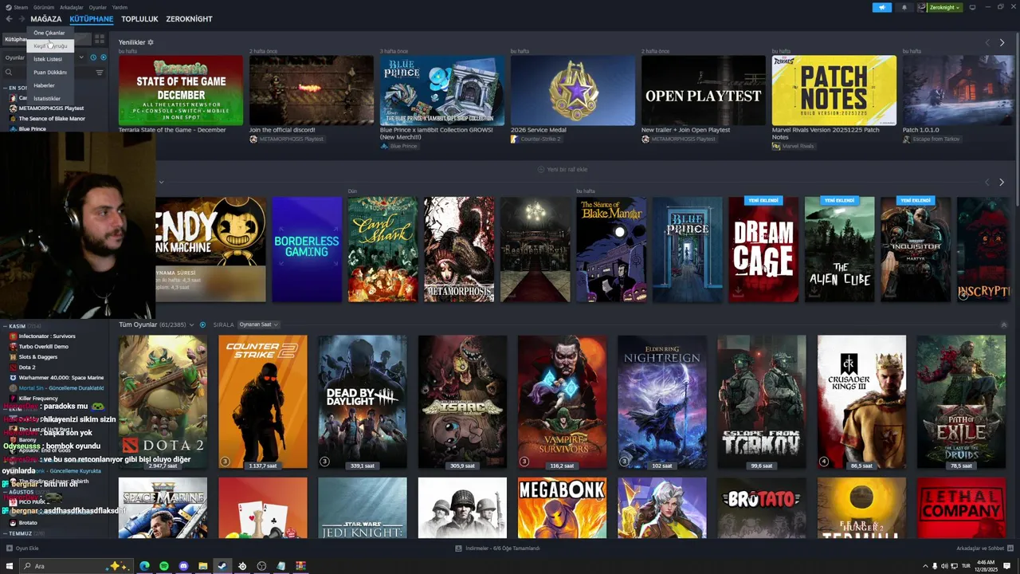Toggle the ready-to-play filter in sidebar
This screenshot has width=1020, height=574.
pyautogui.click(x=103, y=57)
